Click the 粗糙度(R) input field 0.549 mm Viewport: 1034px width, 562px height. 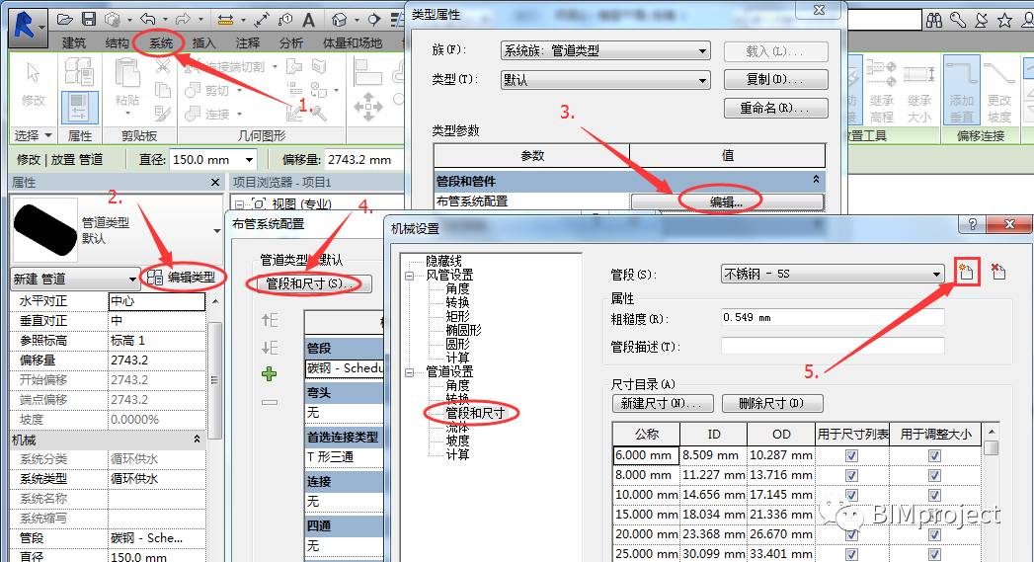pyautogui.click(x=833, y=317)
